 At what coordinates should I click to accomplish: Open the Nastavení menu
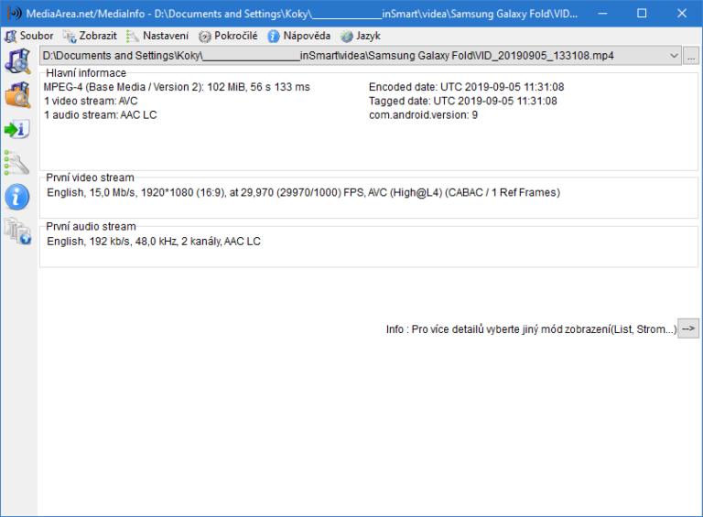click(x=157, y=36)
